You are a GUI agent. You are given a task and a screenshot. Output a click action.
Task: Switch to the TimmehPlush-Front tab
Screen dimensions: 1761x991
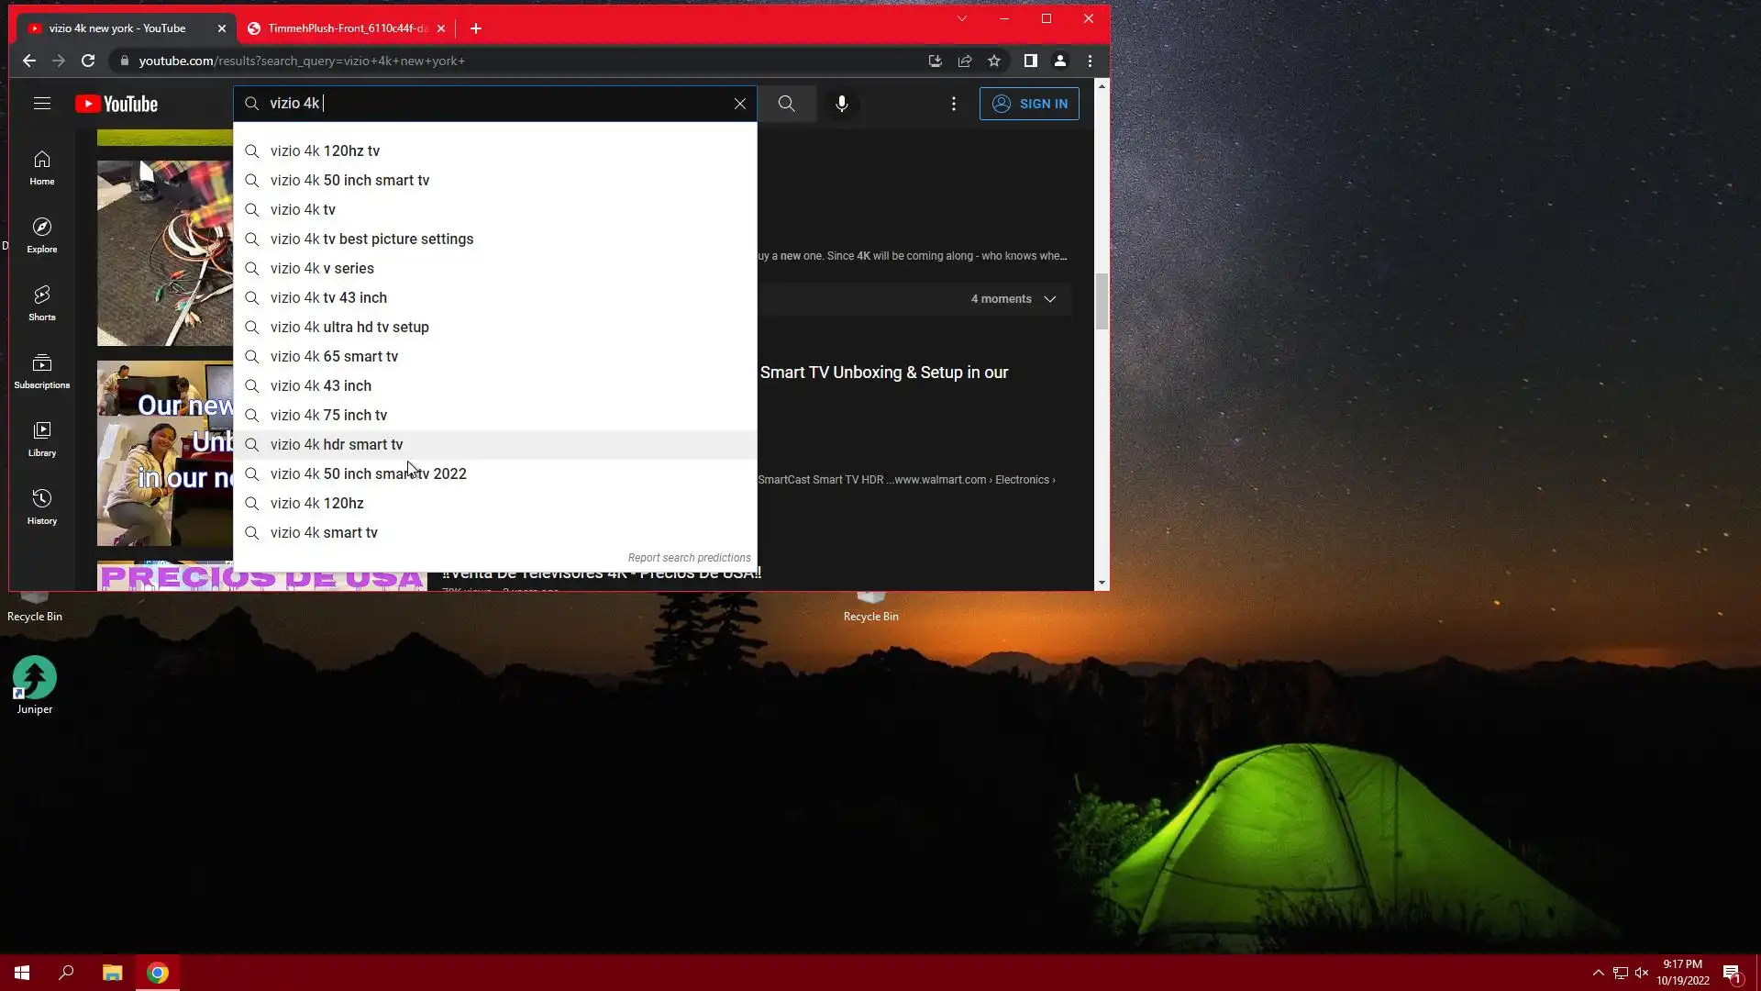347,28
